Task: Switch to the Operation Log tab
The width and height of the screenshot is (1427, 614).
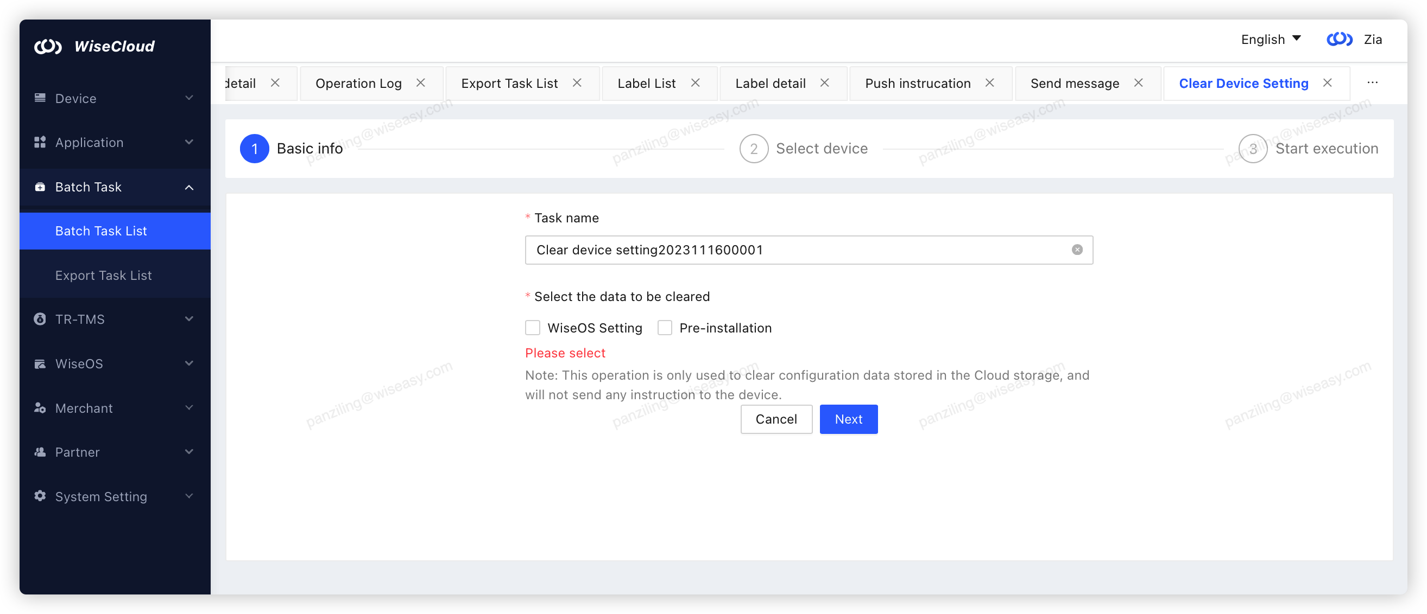Action: (358, 83)
